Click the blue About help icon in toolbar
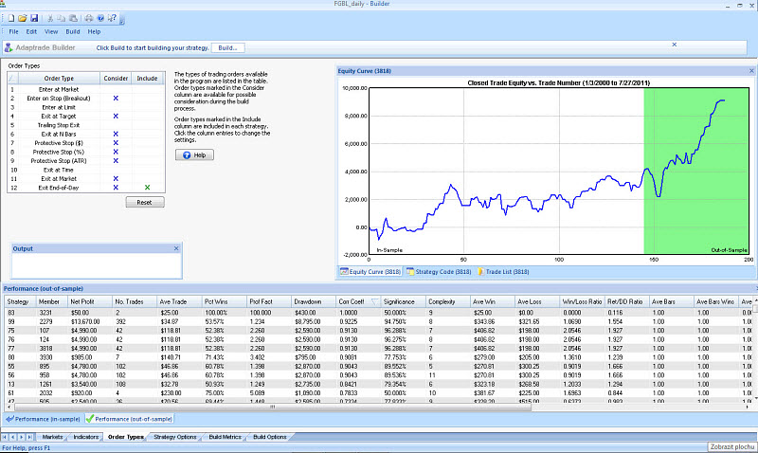 pos(101,18)
